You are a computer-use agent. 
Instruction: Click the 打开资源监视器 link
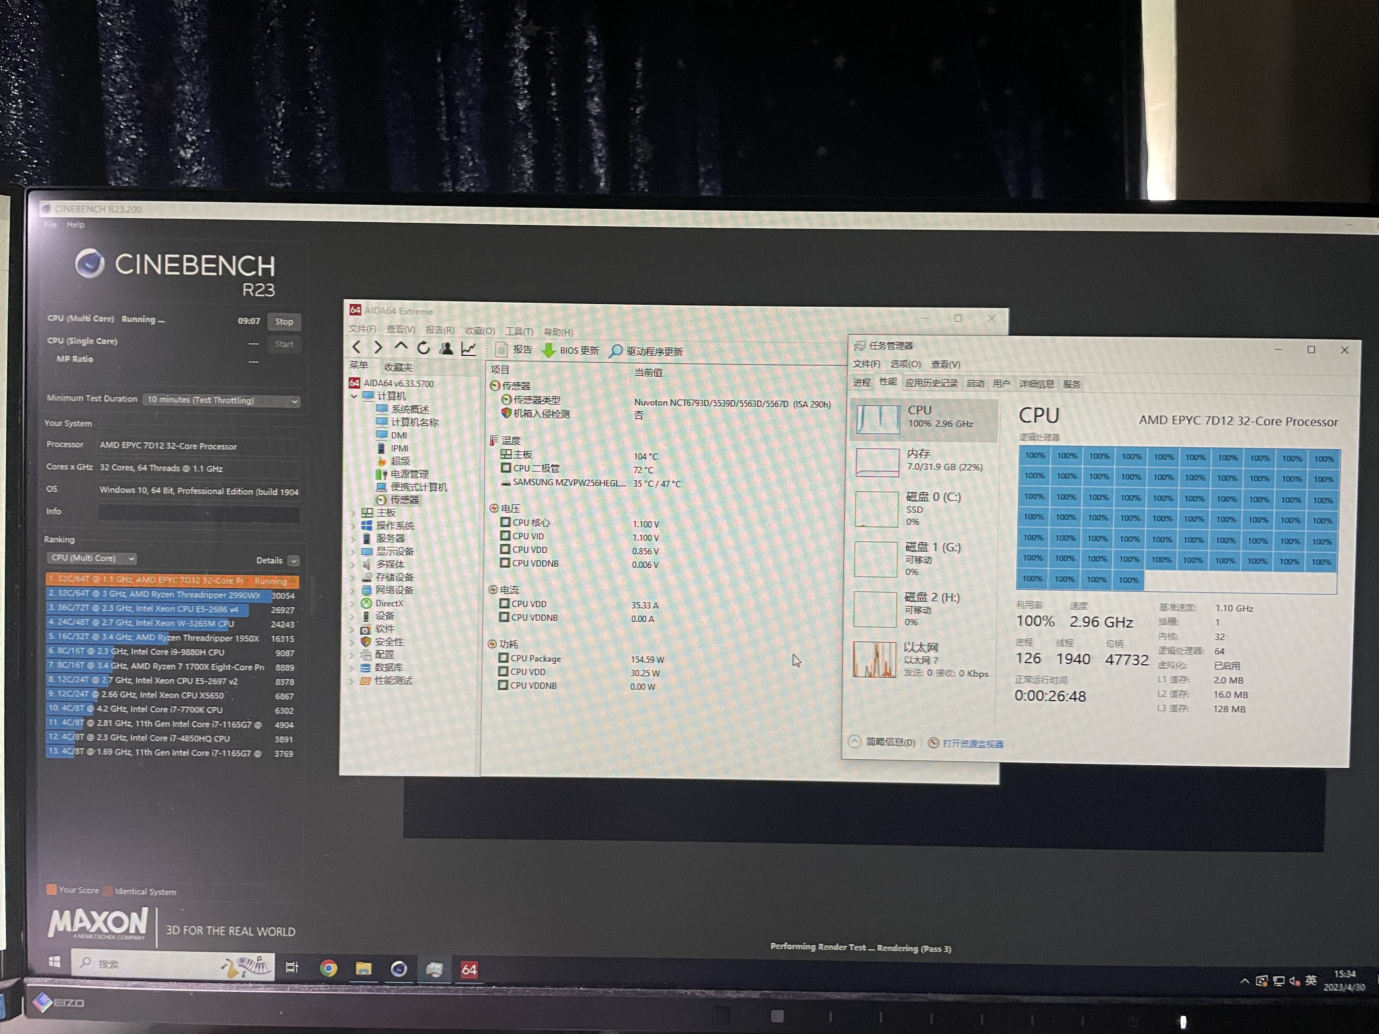pyautogui.click(x=972, y=744)
